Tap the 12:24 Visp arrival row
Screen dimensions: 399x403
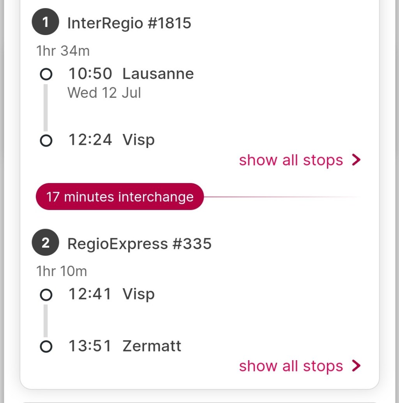pyautogui.click(x=111, y=140)
